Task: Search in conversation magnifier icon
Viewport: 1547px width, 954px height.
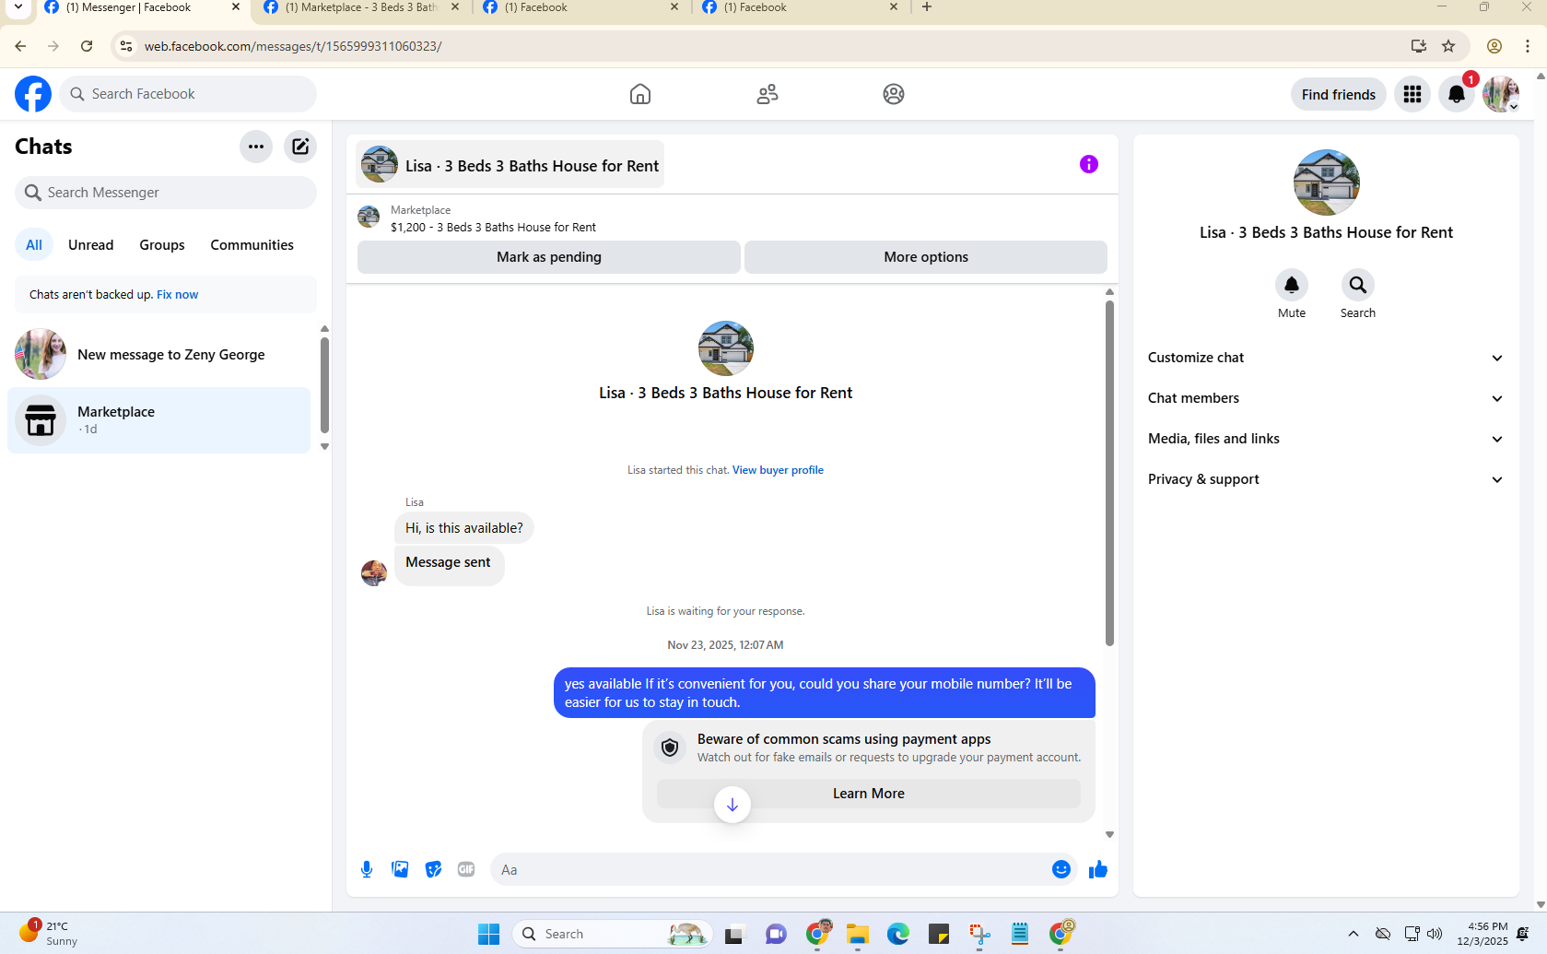Action: [1358, 285]
